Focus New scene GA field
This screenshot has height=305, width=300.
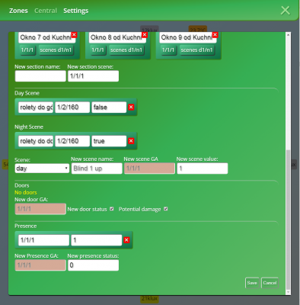(149, 169)
